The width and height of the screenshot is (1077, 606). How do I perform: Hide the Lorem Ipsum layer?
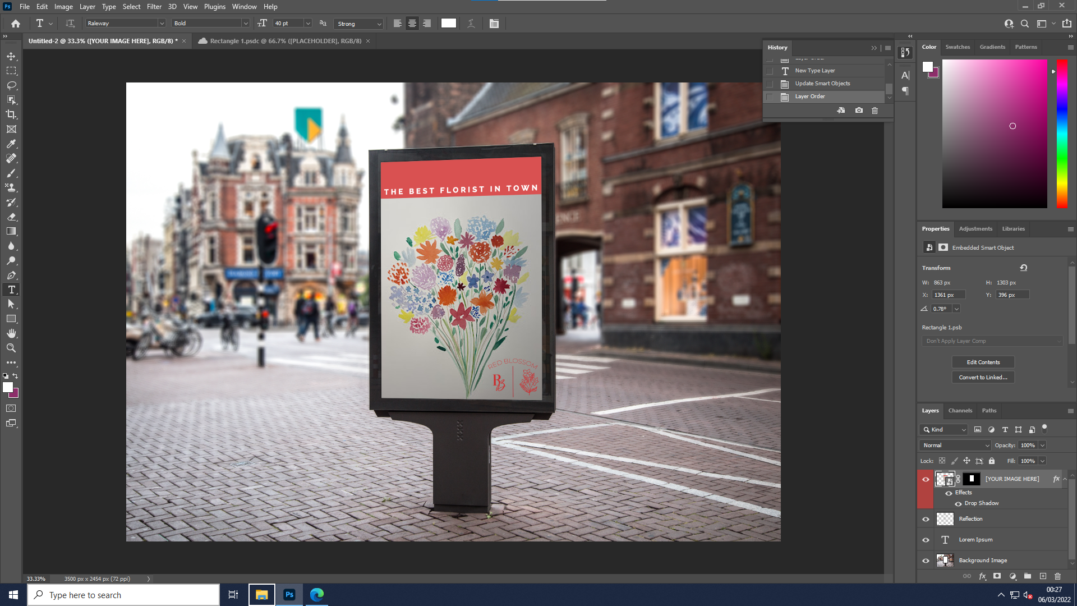926,540
